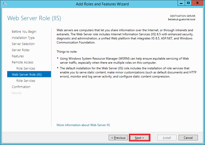
Task: Open Role Services under Web Server Role
Action: (26, 81)
